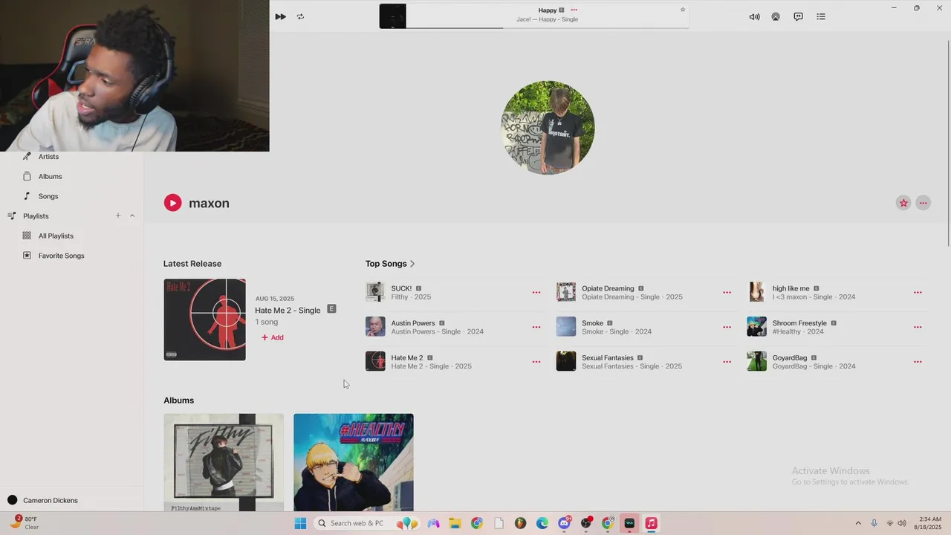Image resolution: width=951 pixels, height=535 pixels.
Task: Open Apple Music taskbar icon
Action: (x=651, y=523)
